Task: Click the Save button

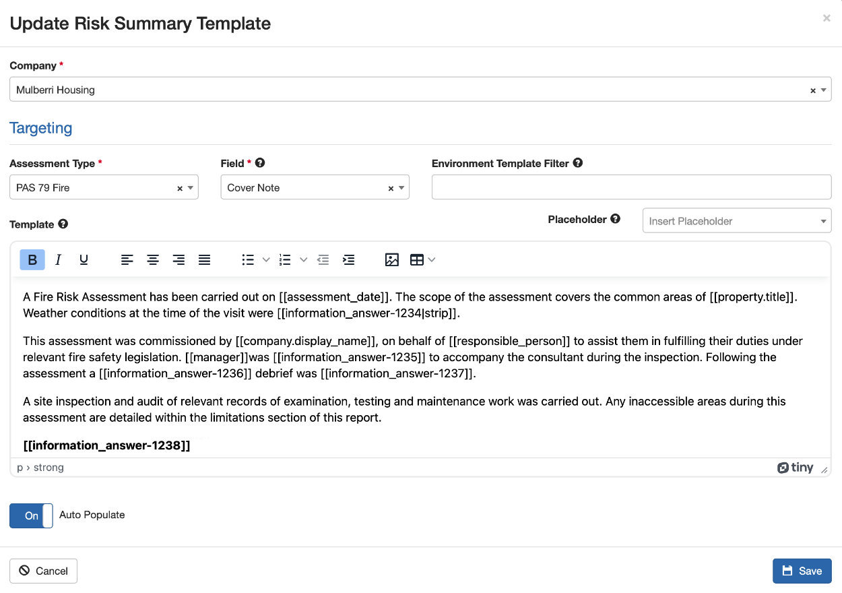Action: coord(802,571)
